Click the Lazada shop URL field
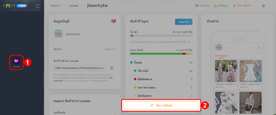The width and height of the screenshot is (276, 115). 80,68
